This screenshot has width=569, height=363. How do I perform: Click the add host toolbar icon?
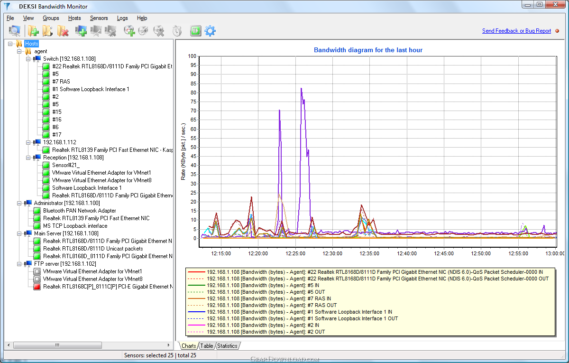81,31
